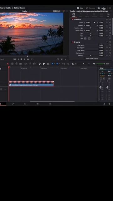
Task: Reset the Zoom parameter
Action: pyautogui.click(x=110, y=23)
